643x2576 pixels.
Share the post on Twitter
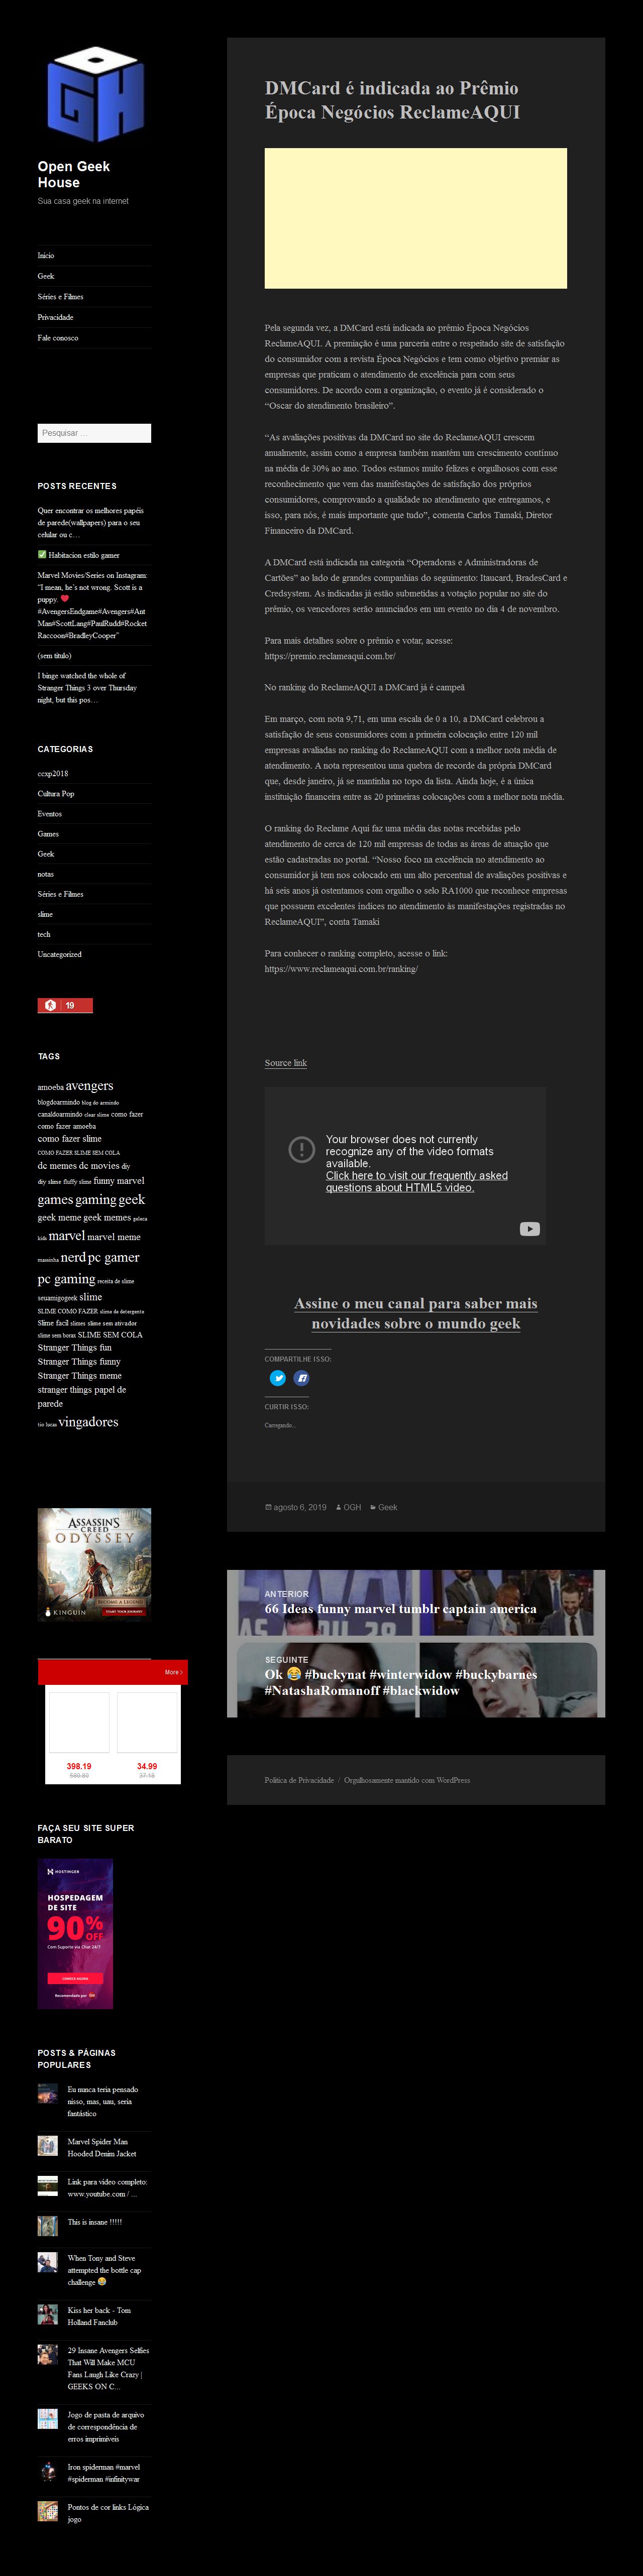(x=278, y=1378)
